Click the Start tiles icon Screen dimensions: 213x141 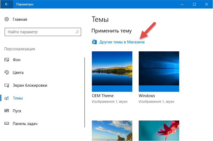click(x=7, y=111)
